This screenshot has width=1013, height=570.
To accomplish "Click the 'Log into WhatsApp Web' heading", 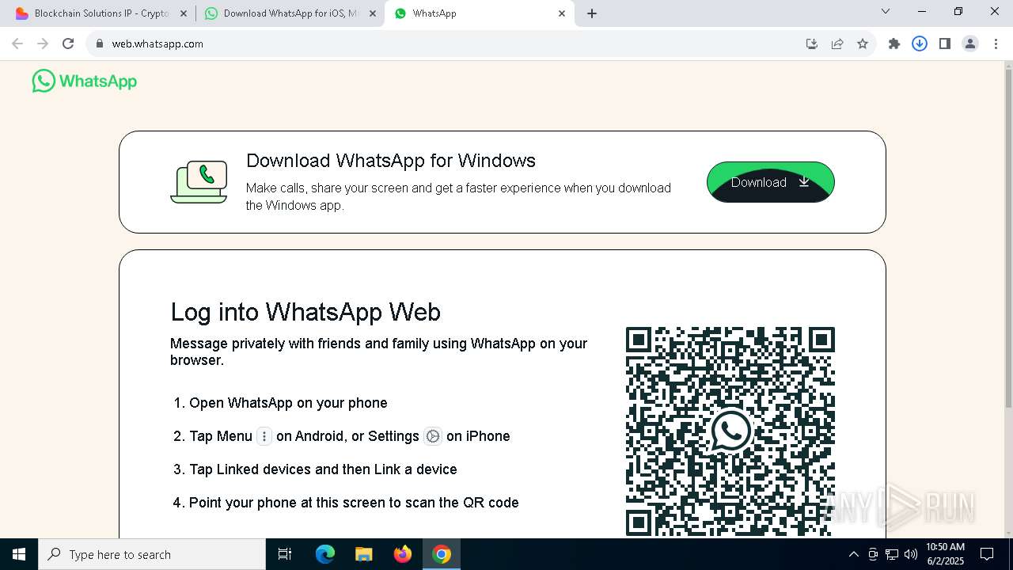I will (x=305, y=312).
